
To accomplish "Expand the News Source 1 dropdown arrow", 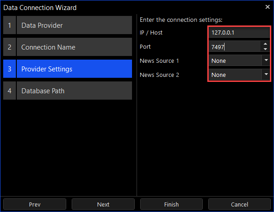I will (x=265, y=61).
